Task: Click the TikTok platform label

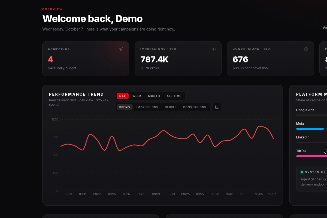Action: [301, 151]
